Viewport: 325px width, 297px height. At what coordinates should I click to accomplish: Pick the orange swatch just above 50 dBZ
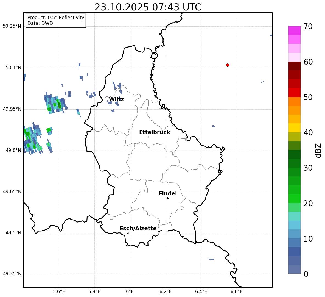click(x=295, y=101)
